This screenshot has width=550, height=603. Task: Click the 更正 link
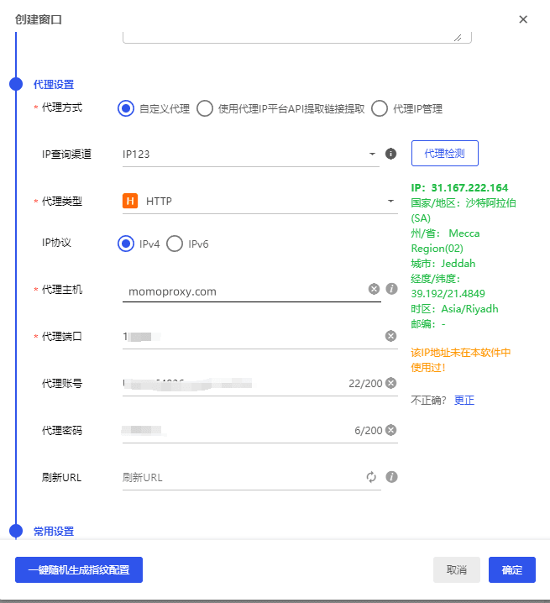pos(464,400)
